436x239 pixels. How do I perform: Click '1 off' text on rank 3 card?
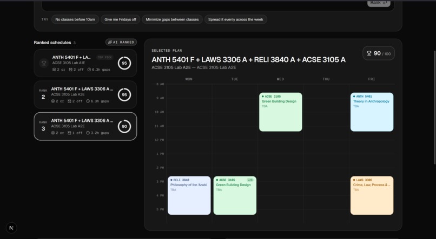tap(77, 133)
